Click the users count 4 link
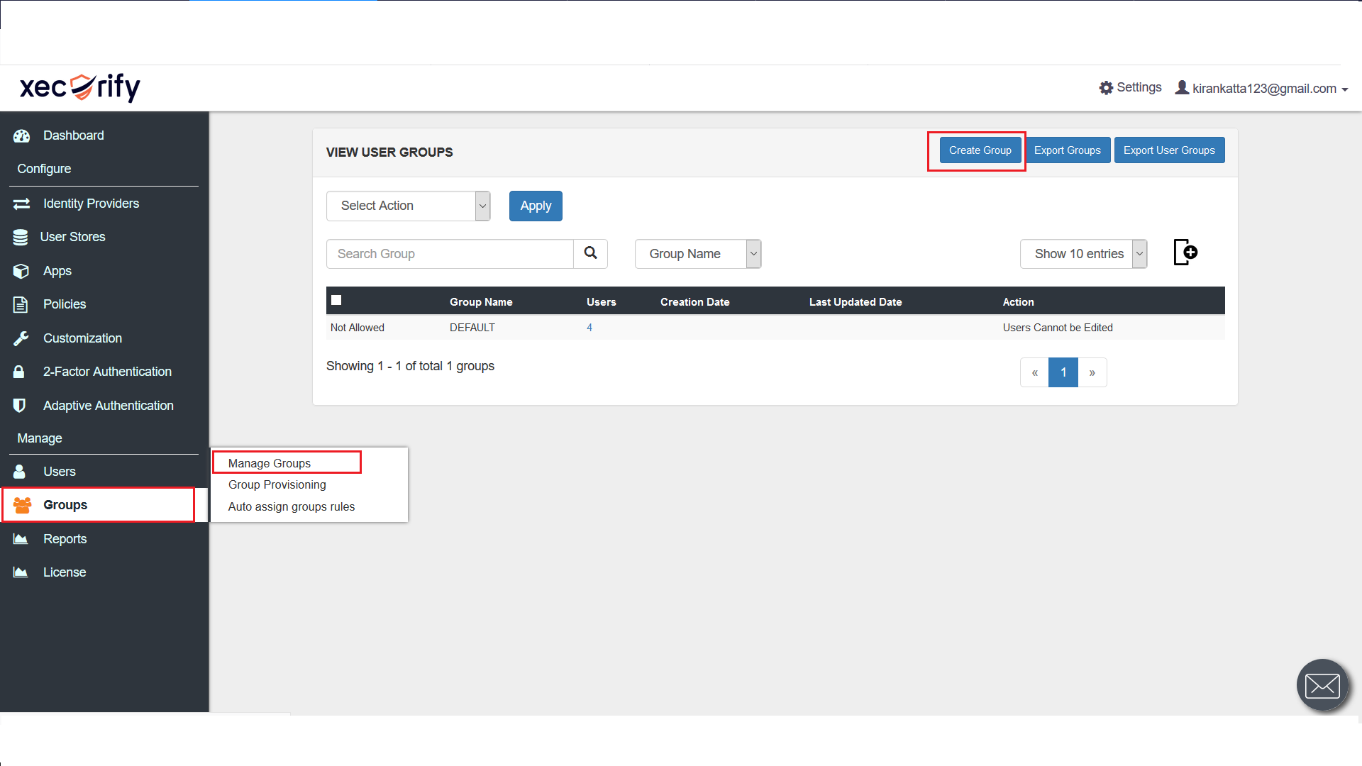Image resolution: width=1362 pixels, height=766 pixels. click(589, 328)
